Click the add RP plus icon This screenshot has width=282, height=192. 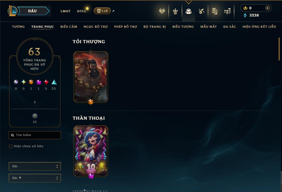[268, 8]
